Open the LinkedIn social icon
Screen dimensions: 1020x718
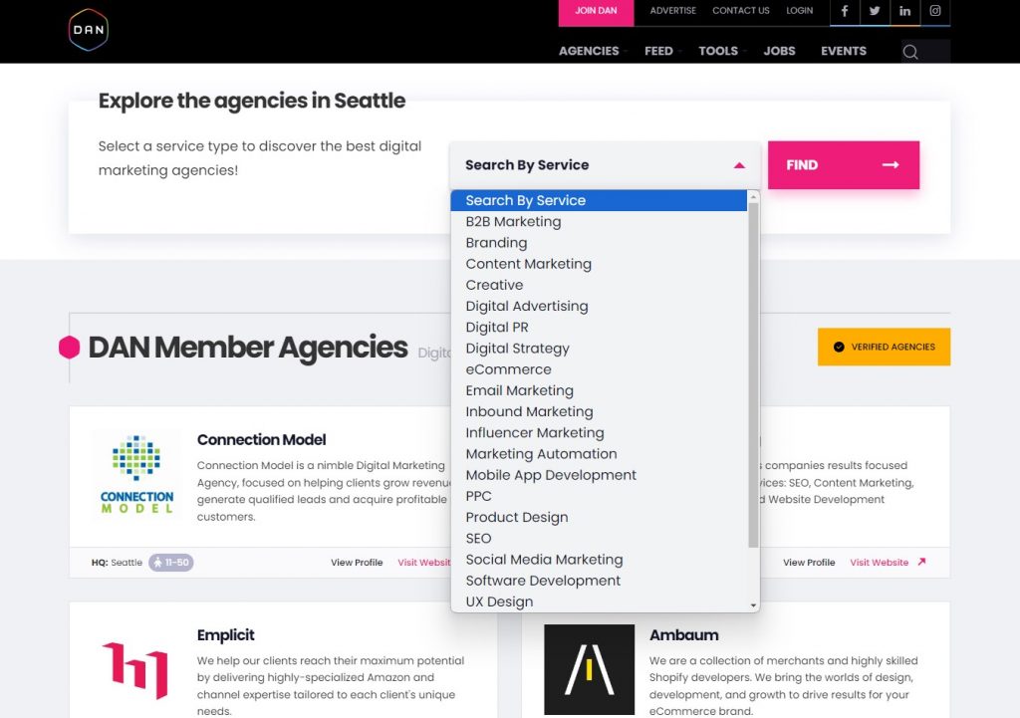click(x=904, y=11)
